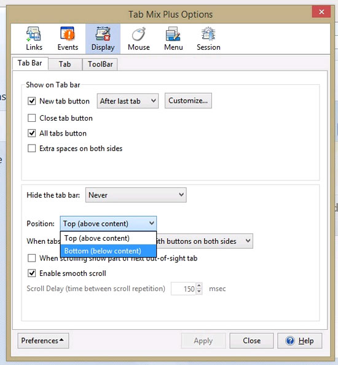Uncheck the New tab button checkbox
This screenshot has height=365, width=338.
tap(31, 101)
